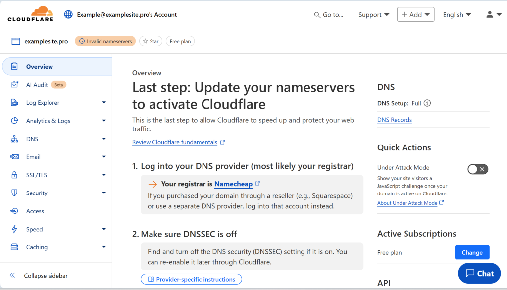The height and width of the screenshot is (290, 507).
Task: Open Provider-specific instructions
Action: coord(191,279)
